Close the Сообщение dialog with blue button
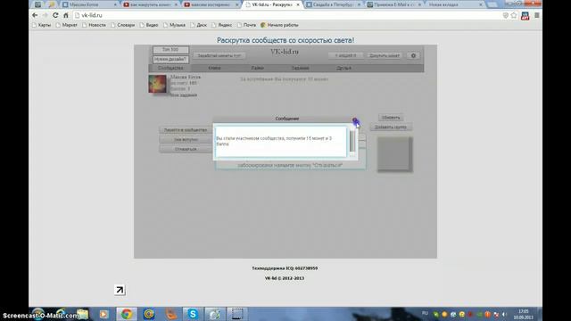This screenshot has width=571, height=321. point(355,120)
